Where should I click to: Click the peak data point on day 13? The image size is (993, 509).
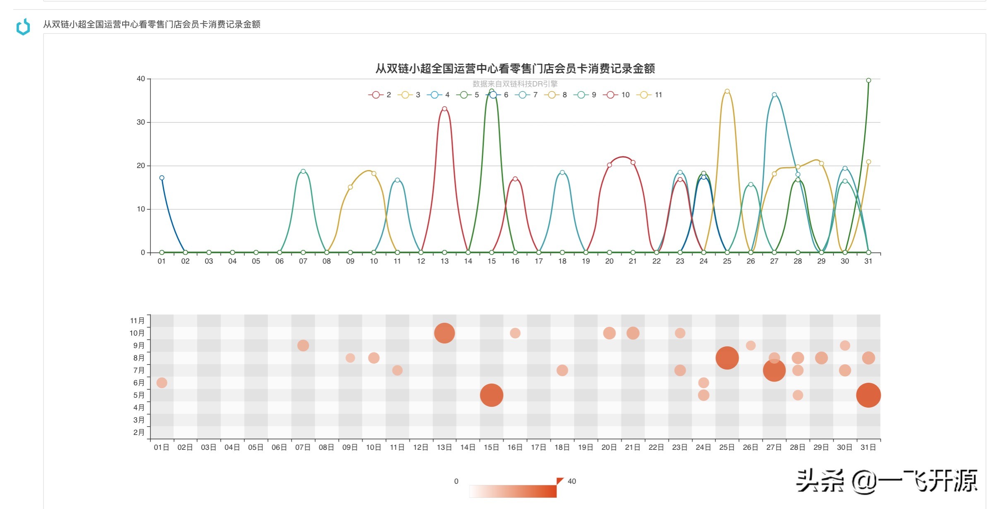[444, 109]
